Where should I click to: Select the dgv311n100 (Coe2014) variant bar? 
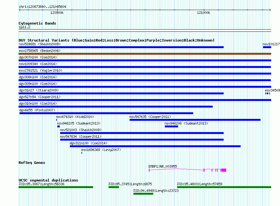tap(155, 146)
